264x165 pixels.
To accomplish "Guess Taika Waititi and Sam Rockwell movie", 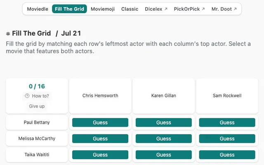I will point(227,155).
